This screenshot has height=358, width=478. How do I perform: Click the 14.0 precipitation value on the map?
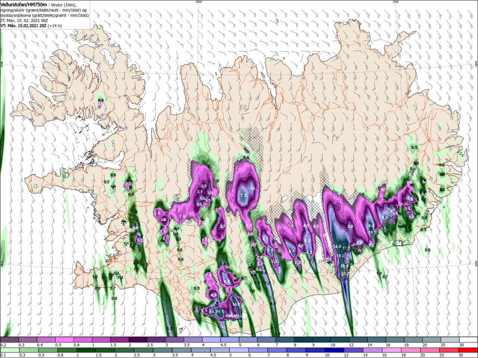[x=236, y=304]
